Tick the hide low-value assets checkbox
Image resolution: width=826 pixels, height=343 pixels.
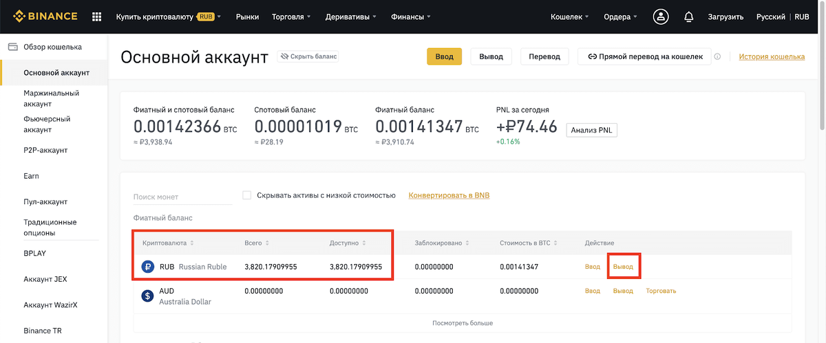tap(247, 195)
